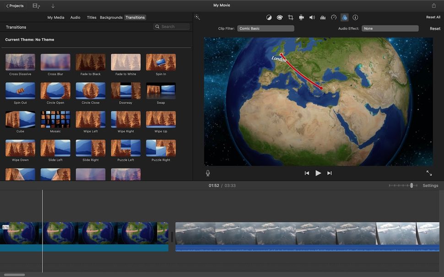Screen dimensions: 444x277
Task: Share the project using the export icon
Action: coord(433,5)
